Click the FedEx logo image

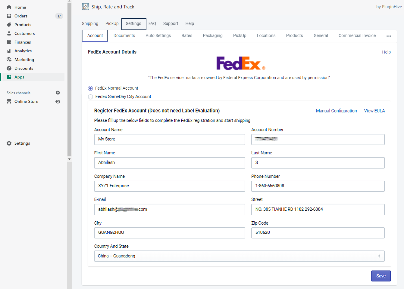pyautogui.click(x=241, y=63)
